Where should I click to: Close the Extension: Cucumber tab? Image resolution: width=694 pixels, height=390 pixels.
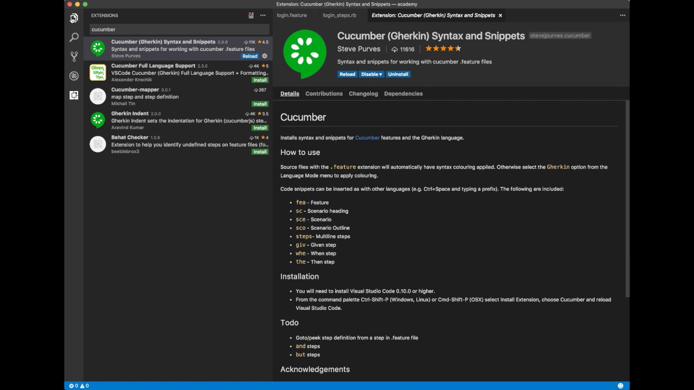[x=500, y=15]
